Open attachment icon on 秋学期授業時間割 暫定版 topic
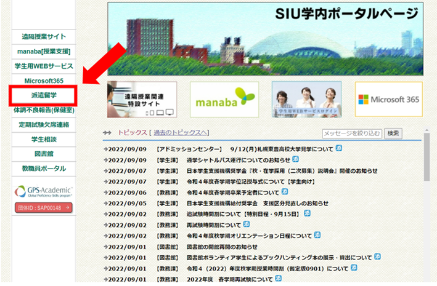This screenshot has height=286, width=437. (x=354, y=268)
